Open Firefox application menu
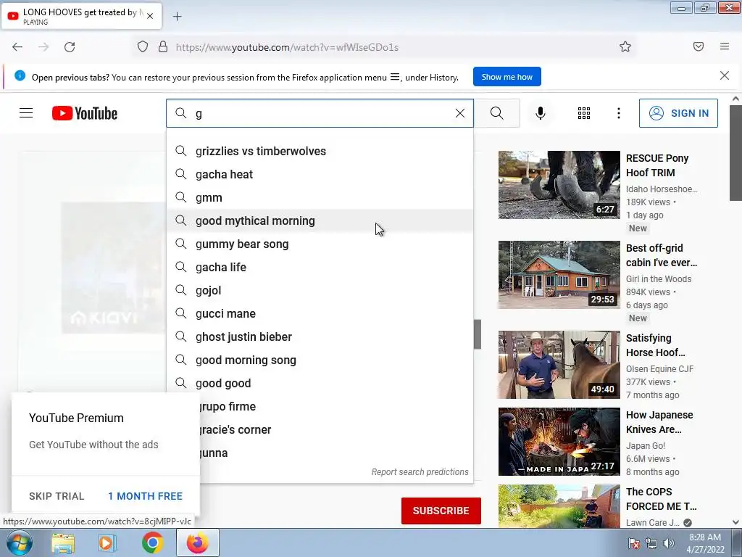Screen dimensions: 742x557 point(725,46)
